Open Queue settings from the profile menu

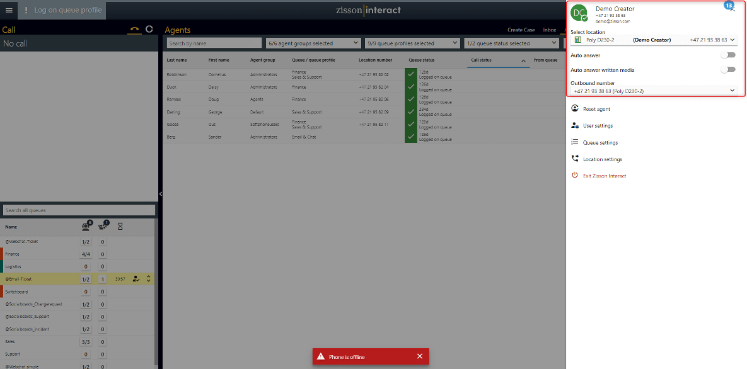pos(599,142)
